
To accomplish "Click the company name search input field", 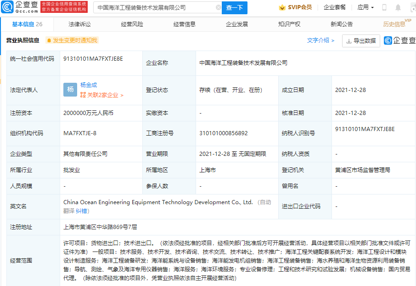I will tap(155, 8).
